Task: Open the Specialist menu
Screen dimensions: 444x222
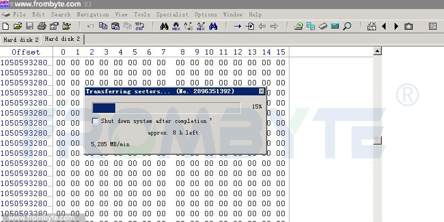Action: 172,14
